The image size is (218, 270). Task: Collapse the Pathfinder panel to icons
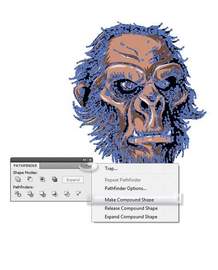[x=84, y=160]
